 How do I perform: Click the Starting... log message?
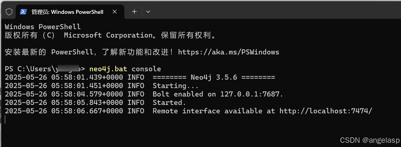click(x=176, y=86)
